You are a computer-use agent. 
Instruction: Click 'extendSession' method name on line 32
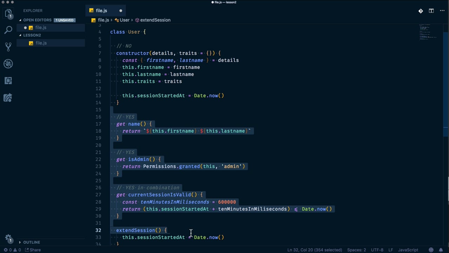(135, 230)
